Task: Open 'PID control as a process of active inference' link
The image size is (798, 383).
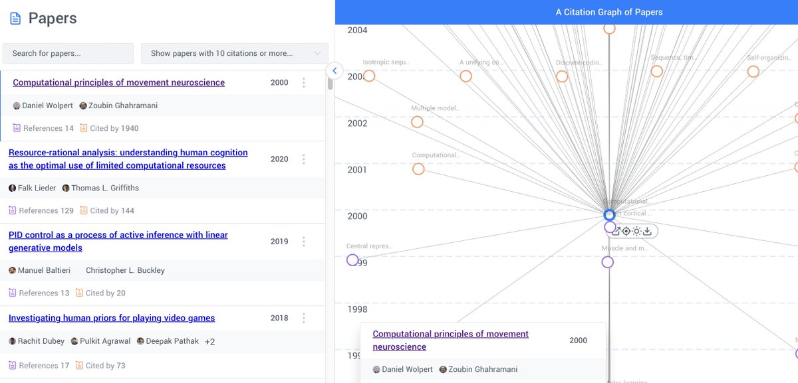Action: tap(118, 241)
